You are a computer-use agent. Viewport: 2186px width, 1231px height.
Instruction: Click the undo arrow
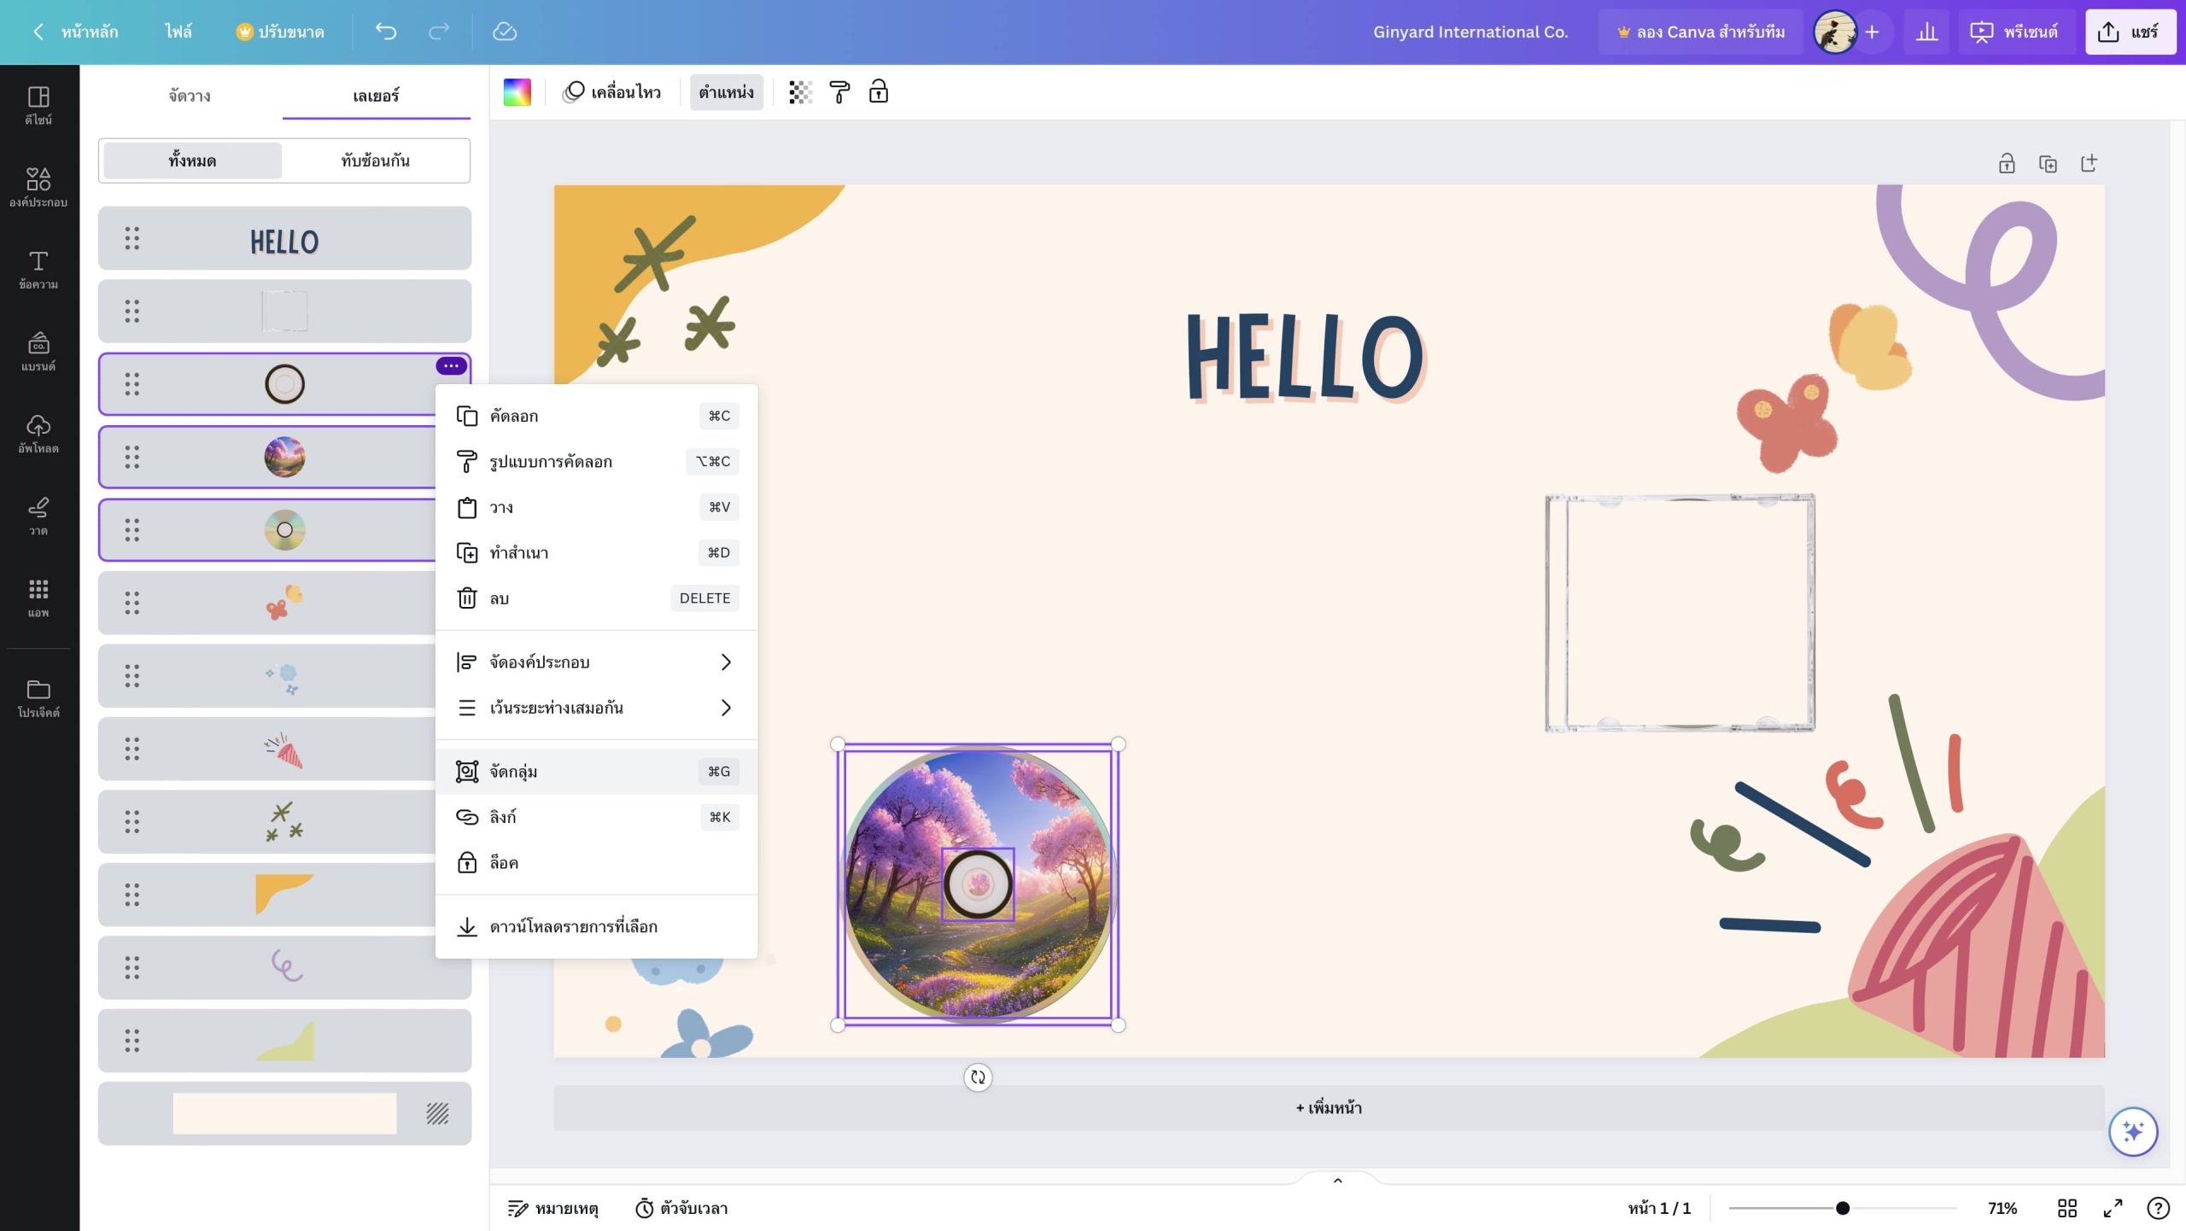point(386,32)
